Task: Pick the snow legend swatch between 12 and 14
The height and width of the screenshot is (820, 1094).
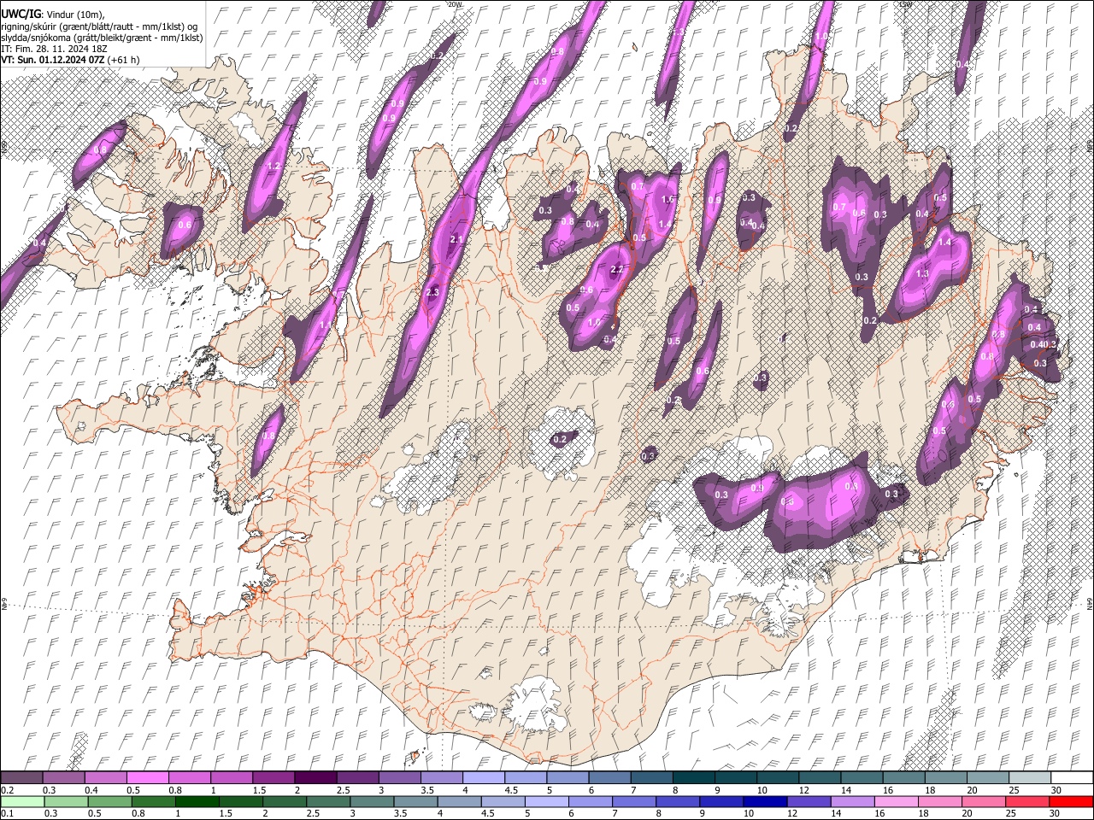Action: pos(819,777)
